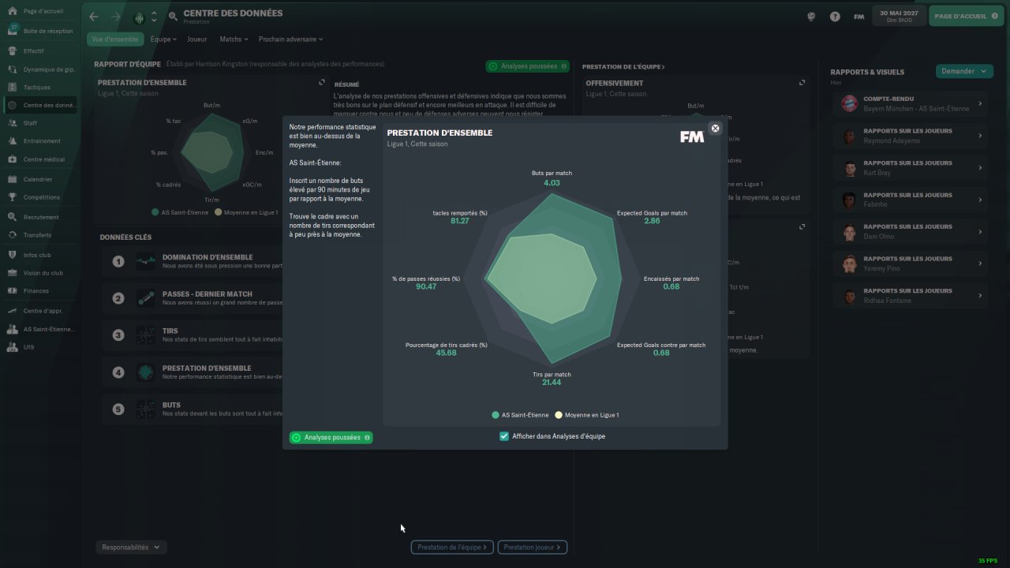Click the Prestation joueur button
1010x568 pixels.
(533, 547)
